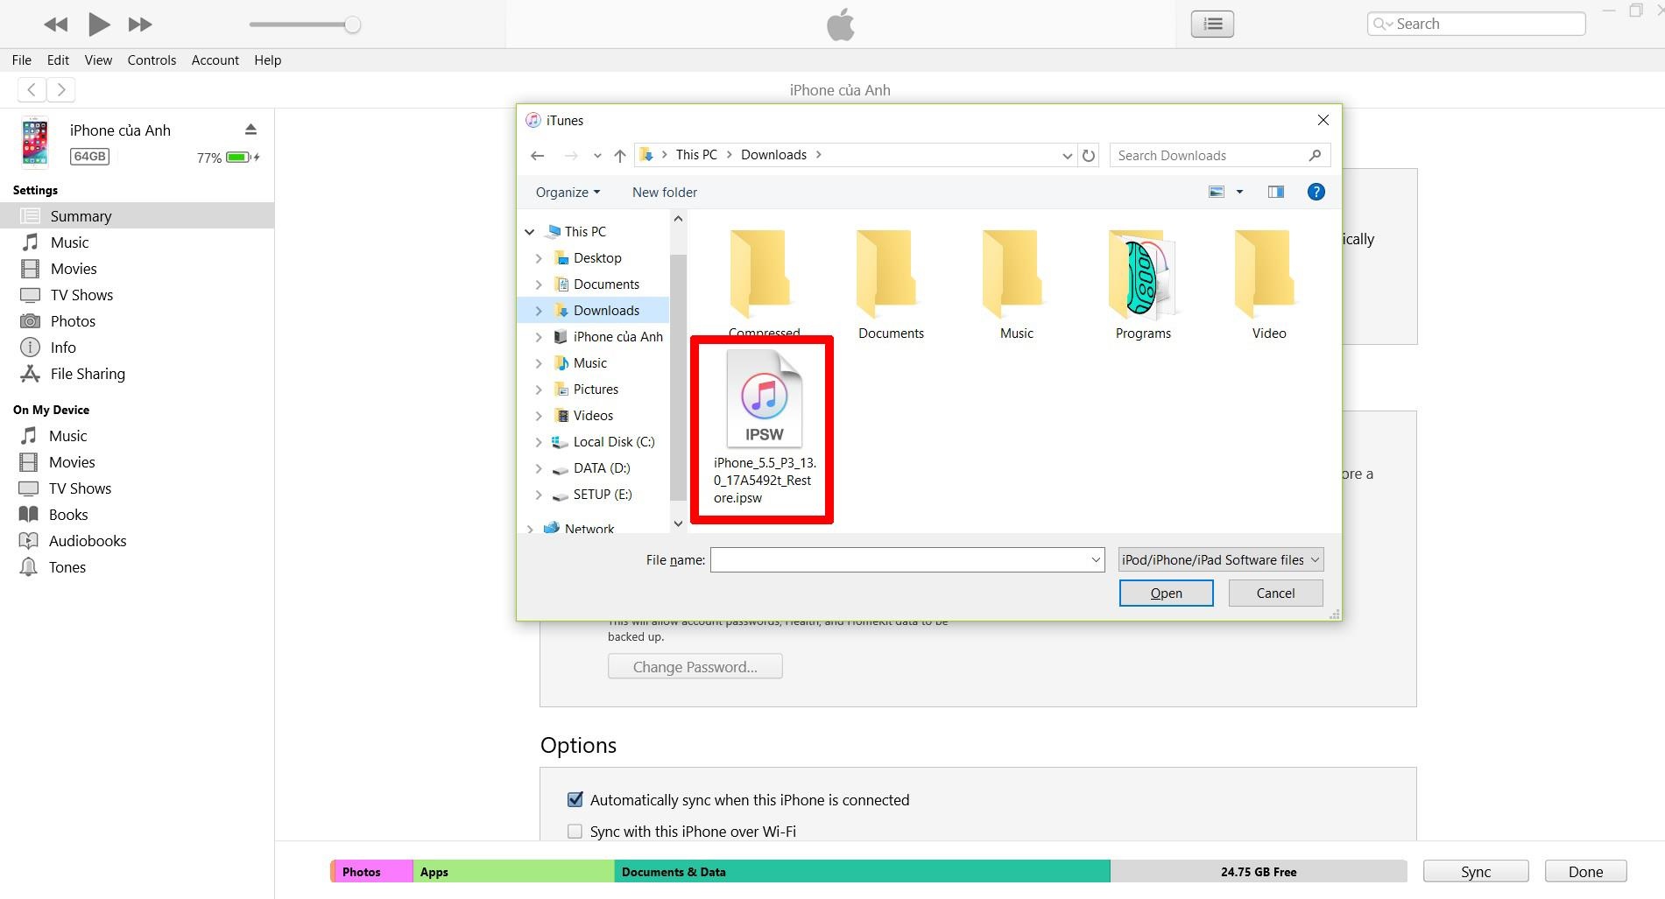Open the list view icon near search
Image resolution: width=1665 pixels, height=899 pixels.
point(1212,24)
